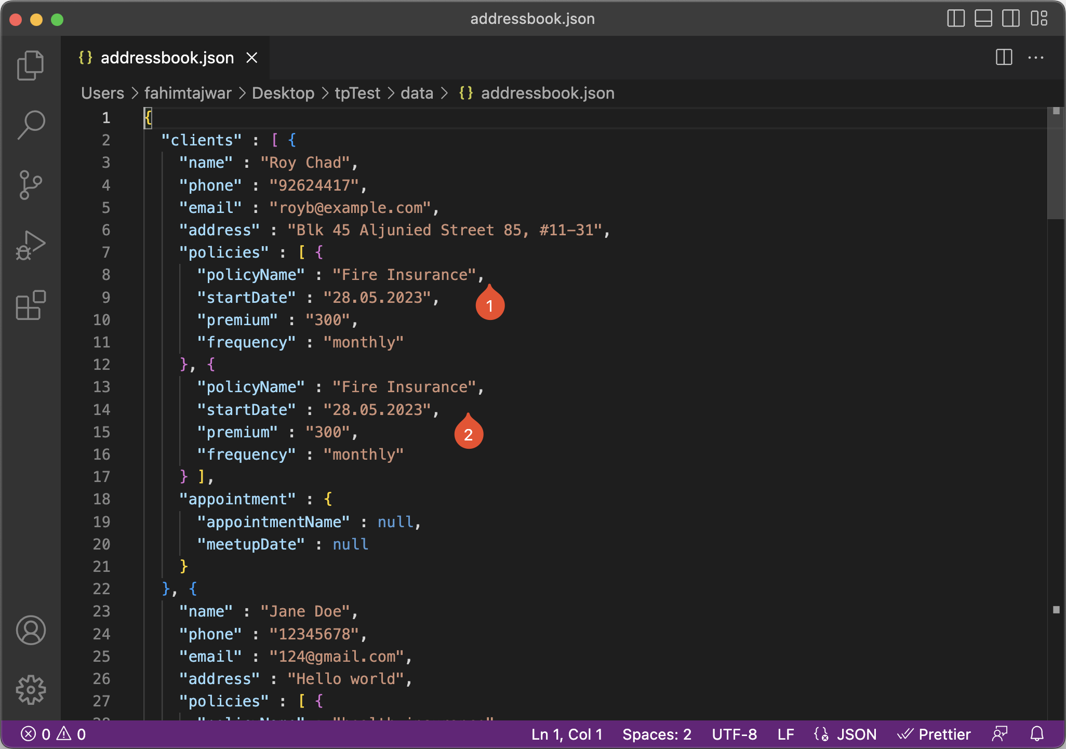
Task: Click the errors and warnings count
Action: coord(53,734)
